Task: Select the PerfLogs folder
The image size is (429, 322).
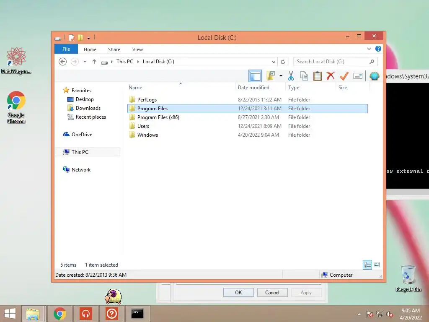Action: (x=247, y=100)
